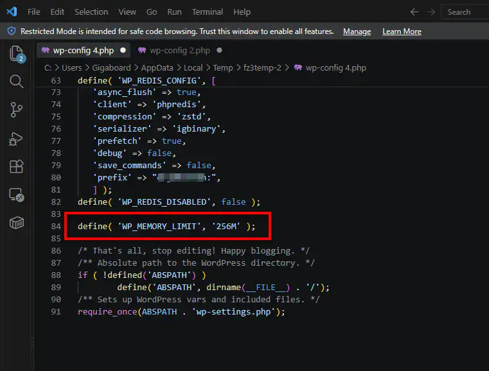Open the Go menu
The image size is (489, 371).
(x=152, y=12)
